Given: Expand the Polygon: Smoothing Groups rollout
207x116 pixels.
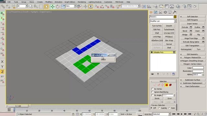Looking at the screenshot, I should click(192, 61).
